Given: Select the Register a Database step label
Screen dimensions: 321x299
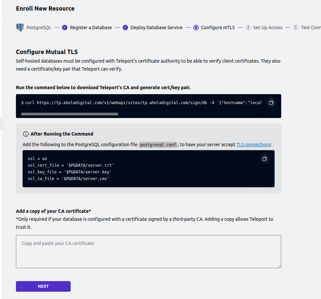Looking at the screenshot, I should click(x=91, y=28).
